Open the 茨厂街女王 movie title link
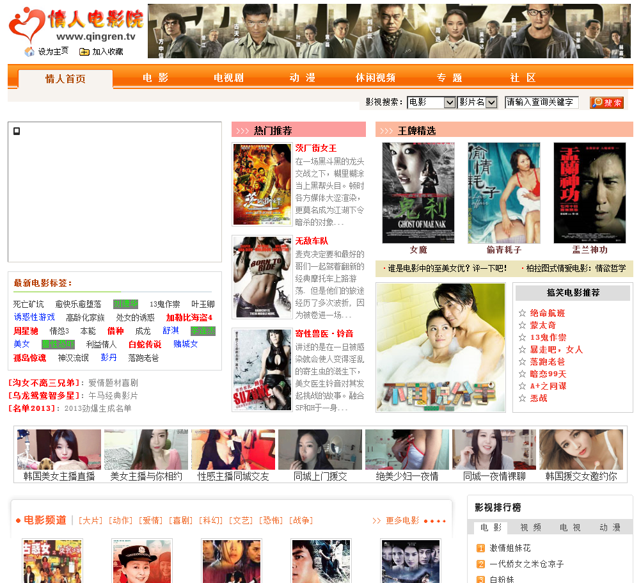 pyautogui.click(x=315, y=148)
